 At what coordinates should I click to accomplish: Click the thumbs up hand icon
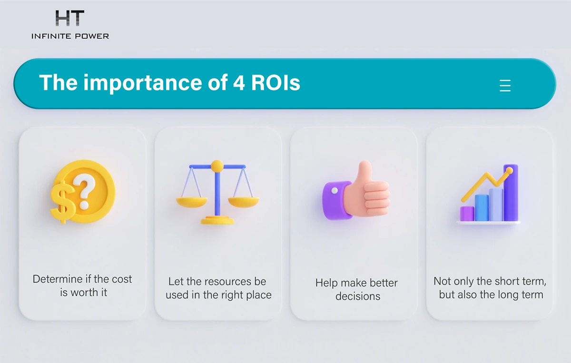[x=355, y=191]
